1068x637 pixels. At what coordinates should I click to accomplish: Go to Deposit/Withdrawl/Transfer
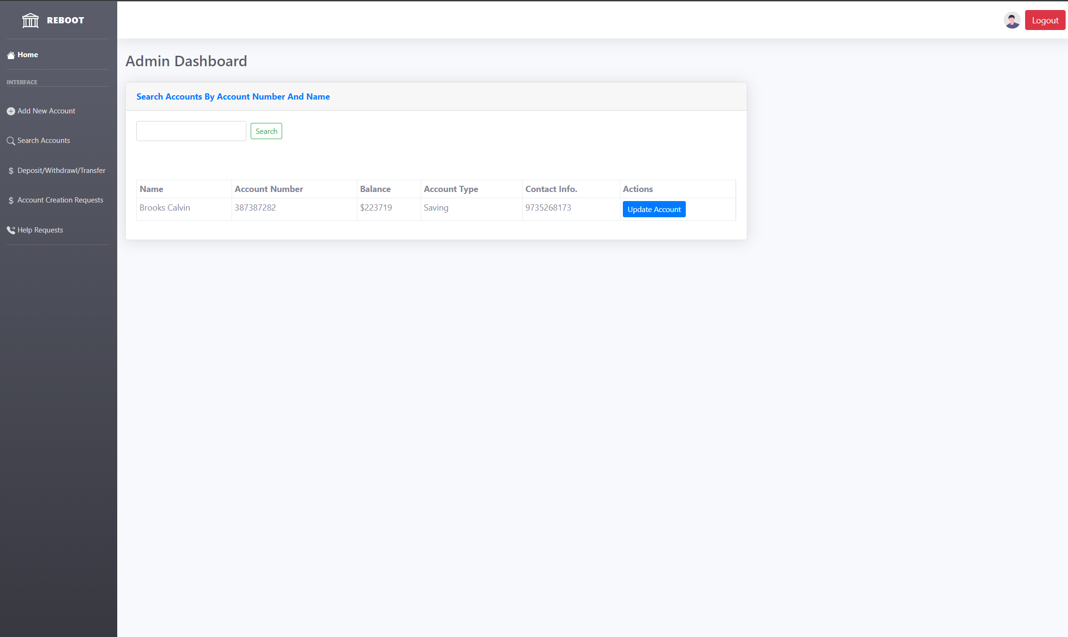coord(61,170)
